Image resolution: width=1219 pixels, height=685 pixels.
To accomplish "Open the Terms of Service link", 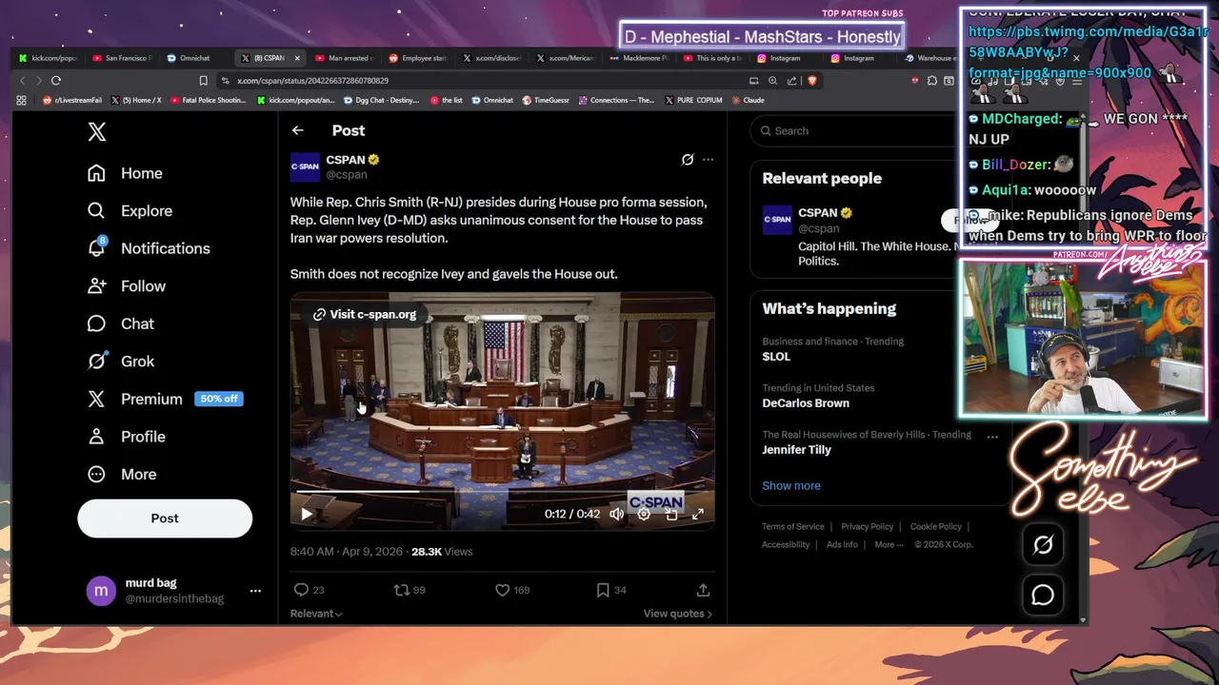I will coord(792,527).
